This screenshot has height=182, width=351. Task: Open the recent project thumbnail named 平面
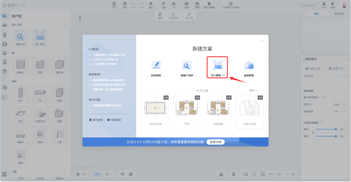coord(187,112)
